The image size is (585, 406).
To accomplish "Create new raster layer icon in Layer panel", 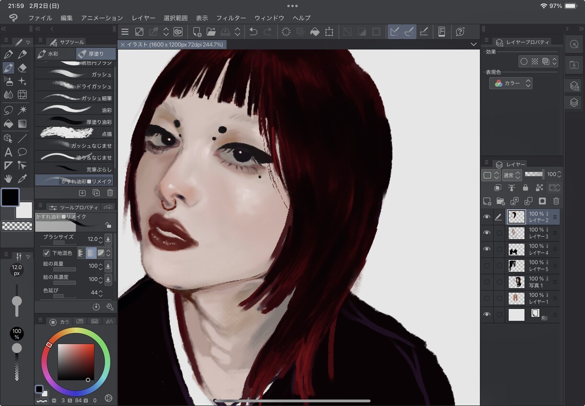I will [x=487, y=201].
